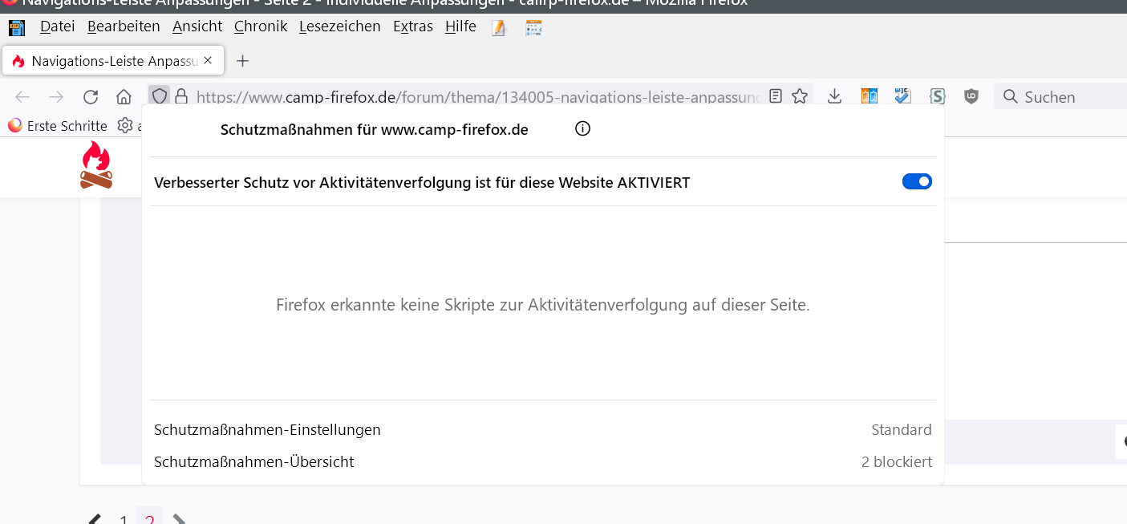Open the Extras menu
The image size is (1127, 524).
(x=412, y=26)
